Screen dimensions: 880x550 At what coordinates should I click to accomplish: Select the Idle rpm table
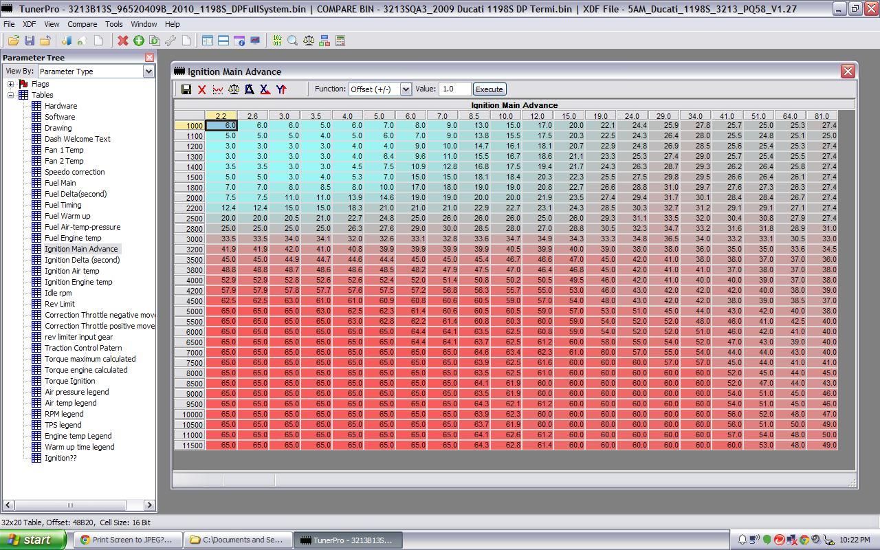[58, 293]
